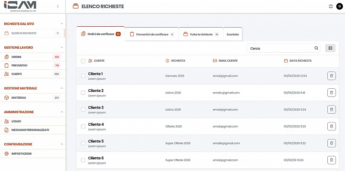
Task: Click the Preventivi clipboard sidebar icon
Action: pyautogui.click(x=6, y=65)
